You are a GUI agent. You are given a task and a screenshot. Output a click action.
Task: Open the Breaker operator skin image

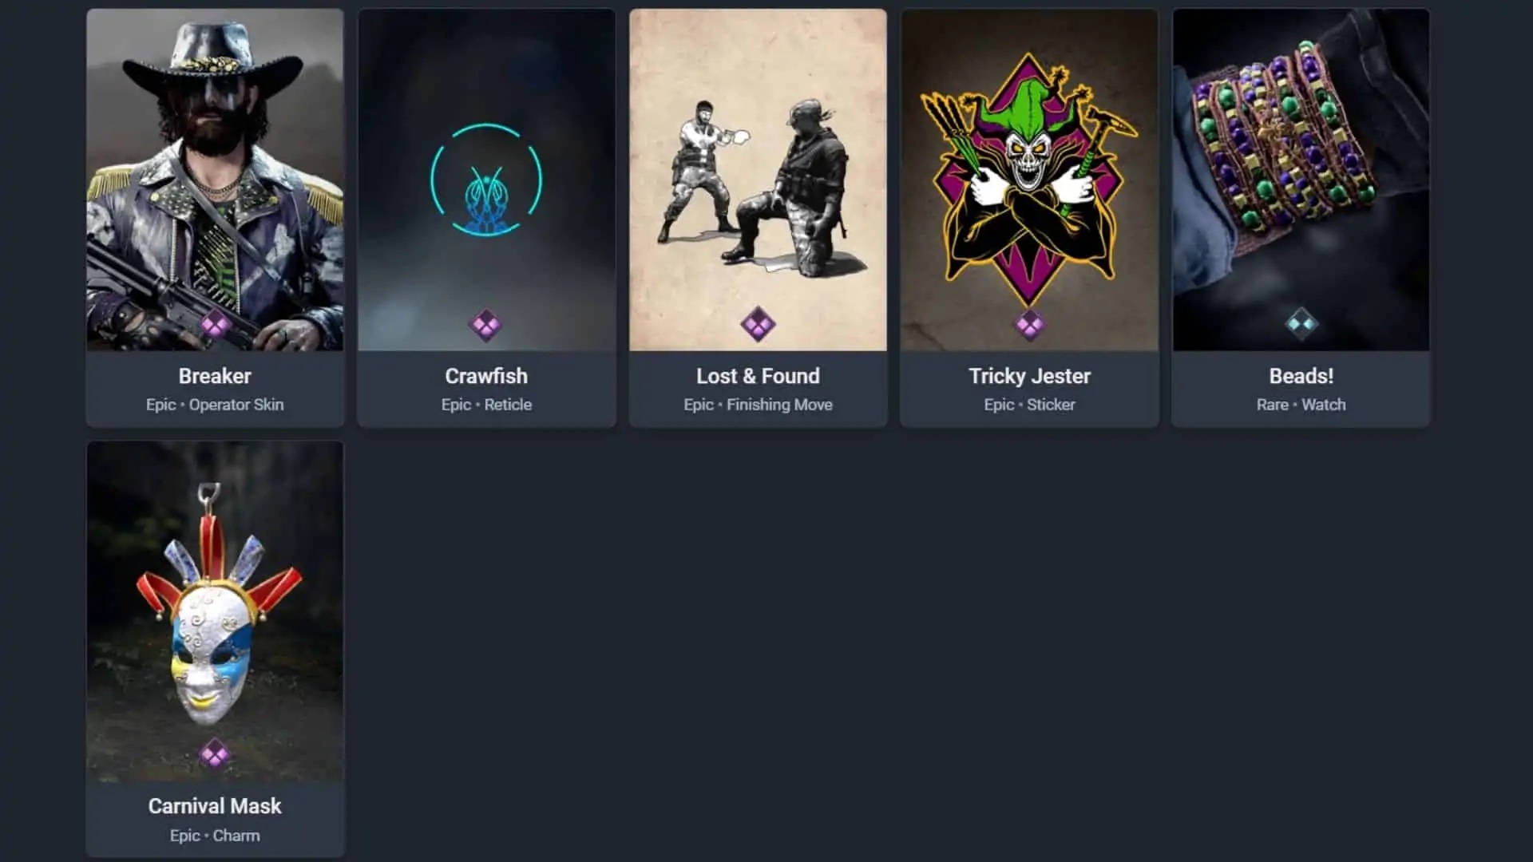click(215, 180)
